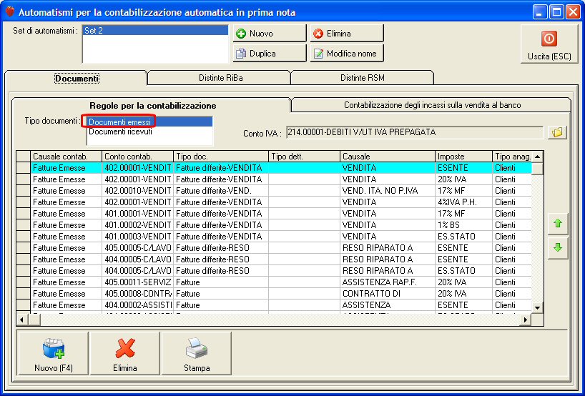Move rule up with green up arrow

tap(557, 224)
